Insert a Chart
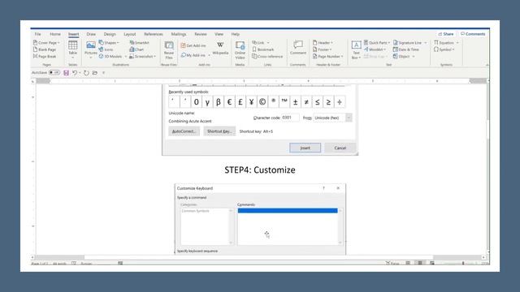Image resolution: width=520 pixels, height=292 pixels. pyautogui.click(x=136, y=49)
